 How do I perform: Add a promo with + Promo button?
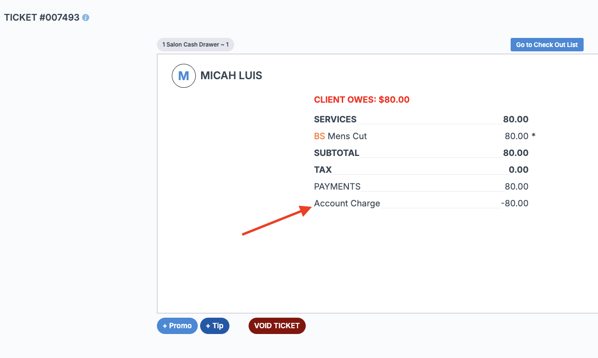(x=177, y=326)
